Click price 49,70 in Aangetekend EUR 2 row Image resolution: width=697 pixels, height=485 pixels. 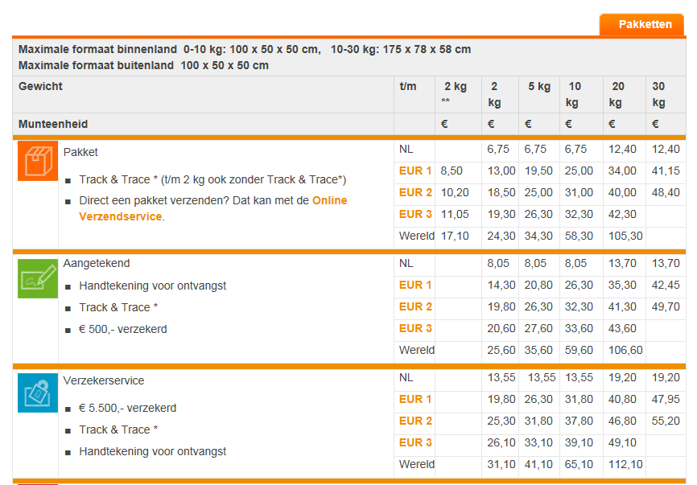point(666,307)
